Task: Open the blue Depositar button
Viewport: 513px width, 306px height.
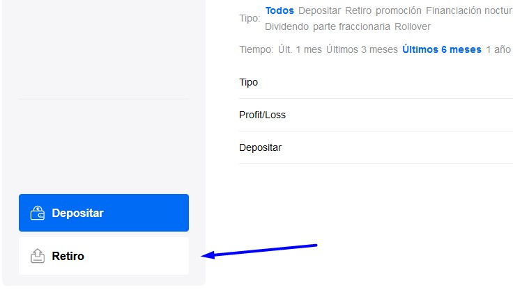Action: click(104, 213)
